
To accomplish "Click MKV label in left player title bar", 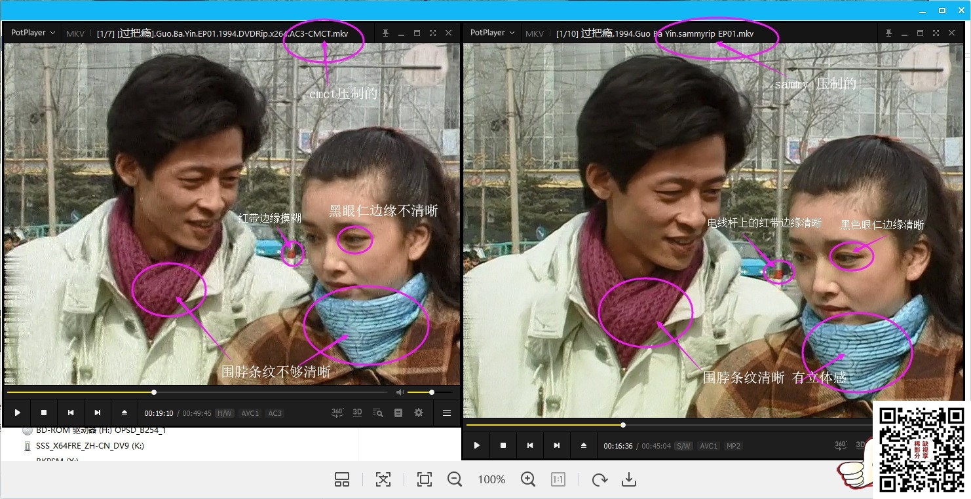I will (x=75, y=33).
